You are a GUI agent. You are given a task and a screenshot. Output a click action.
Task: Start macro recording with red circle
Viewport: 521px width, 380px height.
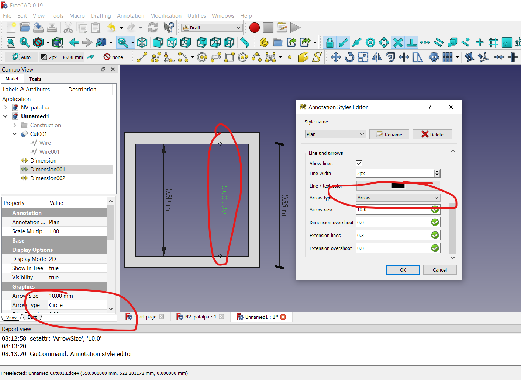(x=254, y=28)
